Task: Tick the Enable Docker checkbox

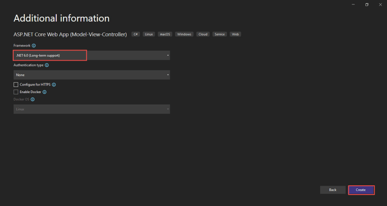Action: click(16, 92)
